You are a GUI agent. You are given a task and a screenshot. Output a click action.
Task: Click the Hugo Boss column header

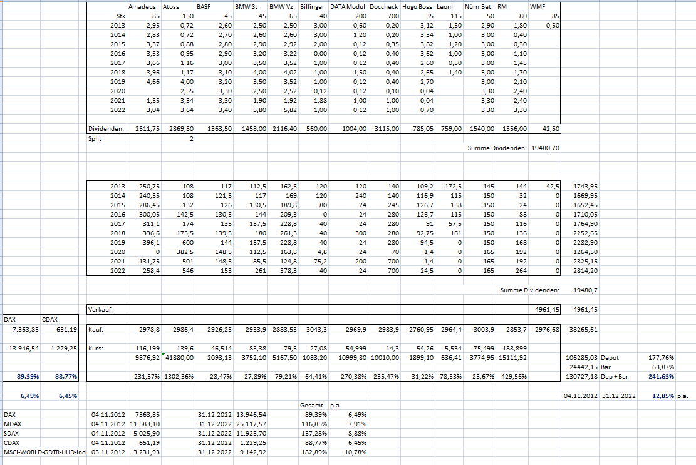[418, 7]
